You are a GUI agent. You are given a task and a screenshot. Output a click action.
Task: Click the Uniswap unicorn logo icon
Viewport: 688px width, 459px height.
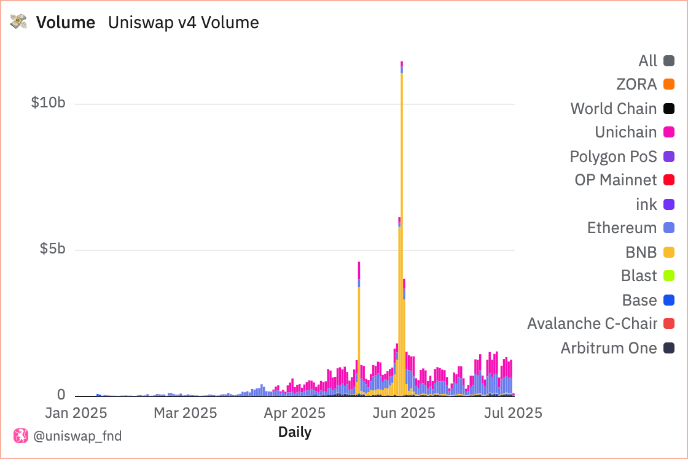(x=21, y=436)
